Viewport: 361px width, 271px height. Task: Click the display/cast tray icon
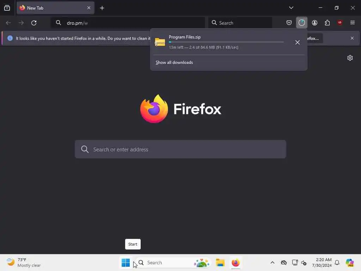tap(295, 263)
